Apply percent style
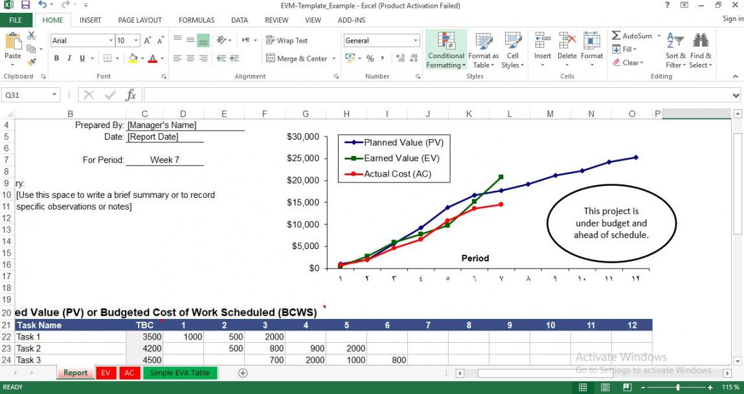Image resolution: width=744 pixels, height=394 pixels. tap(370, 58)
